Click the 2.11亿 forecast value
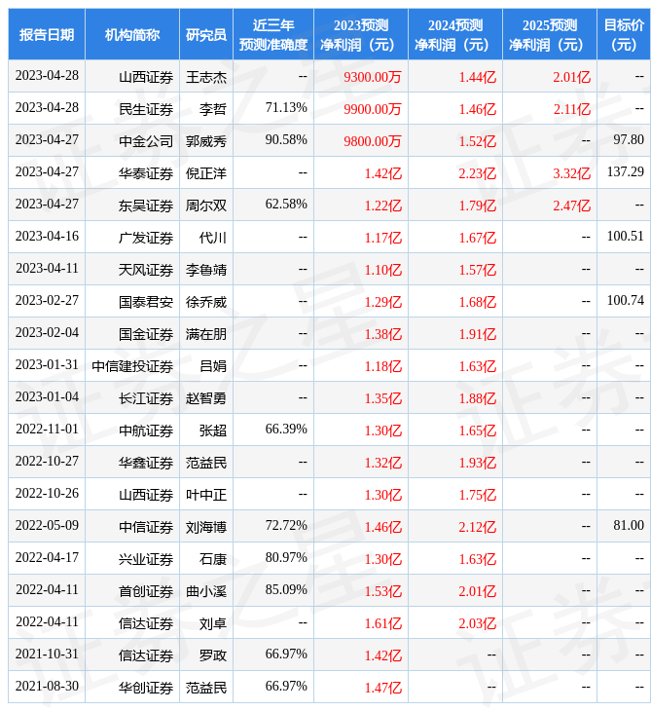The image size is (651, 711). click(x=572, y=109)
